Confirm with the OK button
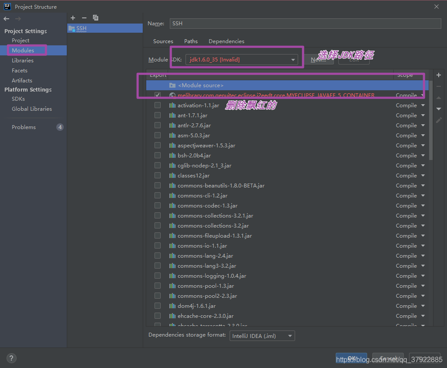This screenshot has width=447, height=368. coord(351,358)
